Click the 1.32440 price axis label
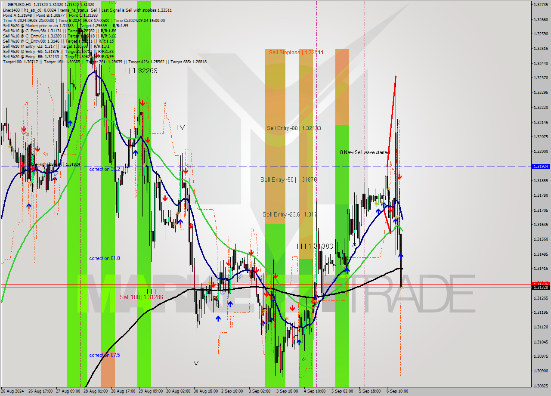Image resolution: width=551 pixels, height=396 pixels. 540,63
